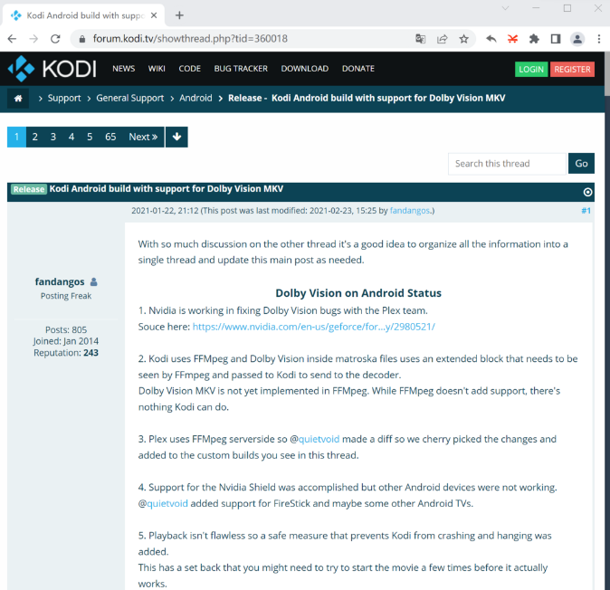Image resolution: width=610 pixels, height=590 pixels.
Task: Click Next page button
Action: click(x=143, y=137)
